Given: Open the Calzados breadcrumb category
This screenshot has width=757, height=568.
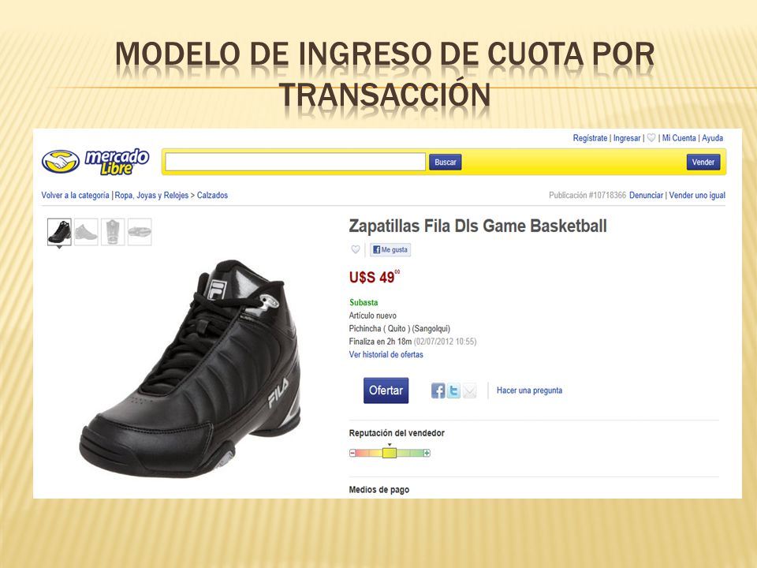Looking at the screenshot, I should coord(212,195).
